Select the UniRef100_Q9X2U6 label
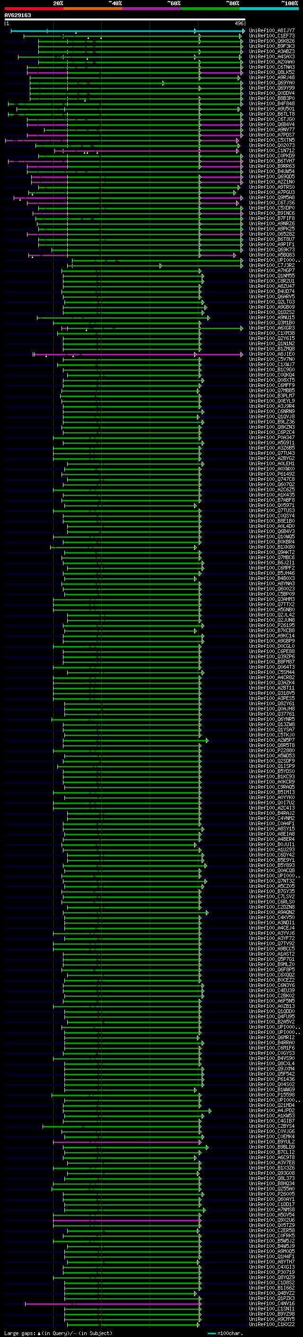Image resolution: width=303 pixels, height=1337 pixels. coord(272,1220)
